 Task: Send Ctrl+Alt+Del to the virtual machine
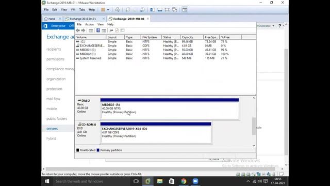point(118,10)
